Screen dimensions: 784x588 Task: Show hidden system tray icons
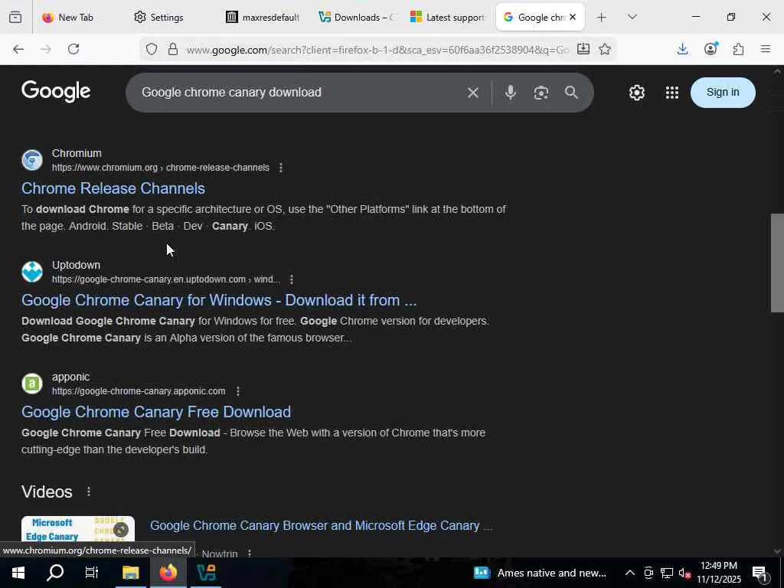pos(630,573)
